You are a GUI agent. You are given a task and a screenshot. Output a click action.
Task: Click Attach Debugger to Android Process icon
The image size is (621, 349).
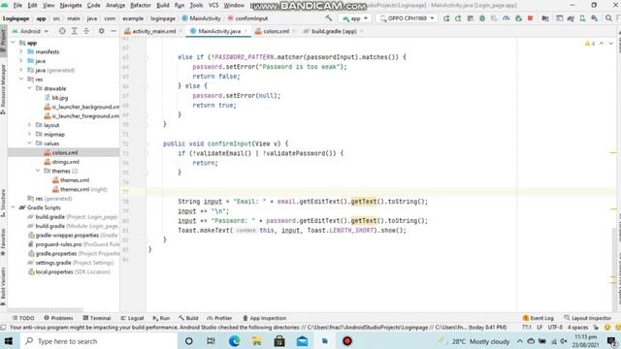tap(518, 18)
